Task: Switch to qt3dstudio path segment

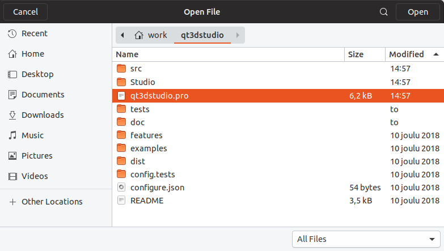Action: pyautogui.click(x=202, y=35)
